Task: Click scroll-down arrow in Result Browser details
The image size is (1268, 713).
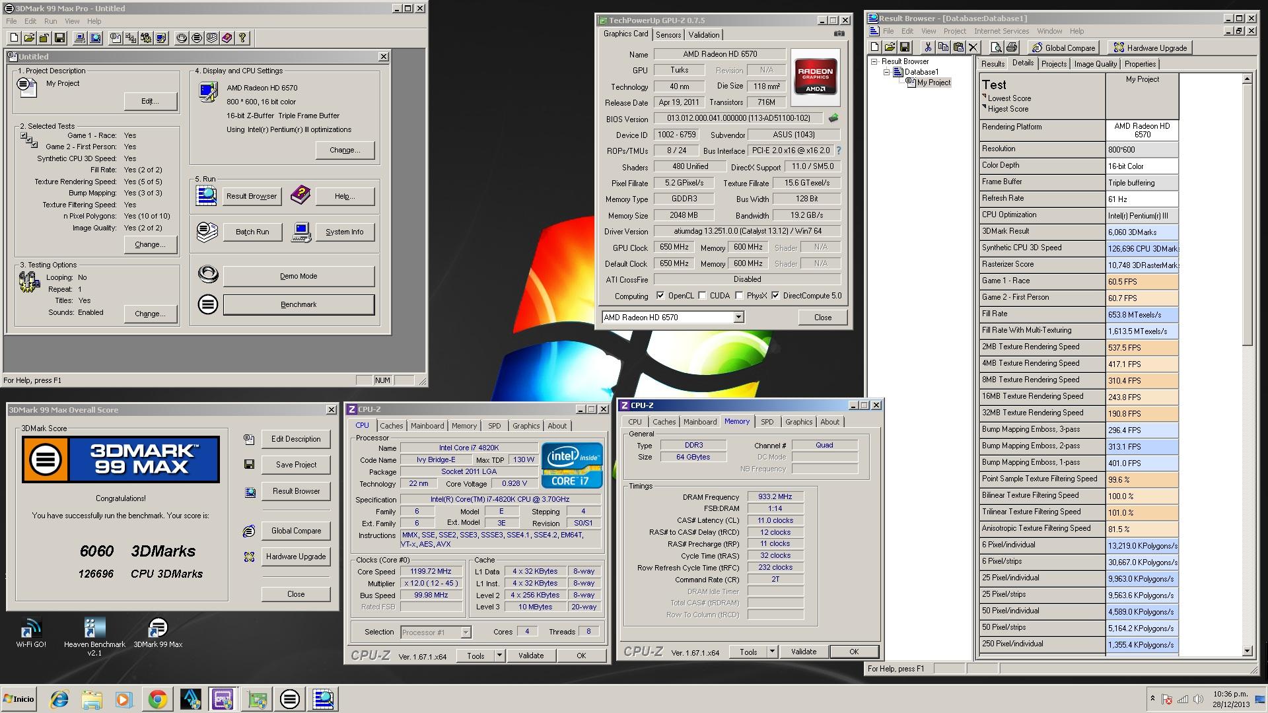Action: click(1247, 650)
